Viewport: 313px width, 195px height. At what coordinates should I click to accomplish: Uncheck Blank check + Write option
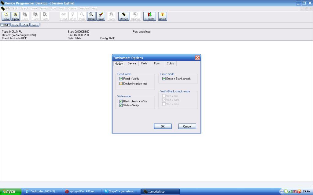coord(121,101)
